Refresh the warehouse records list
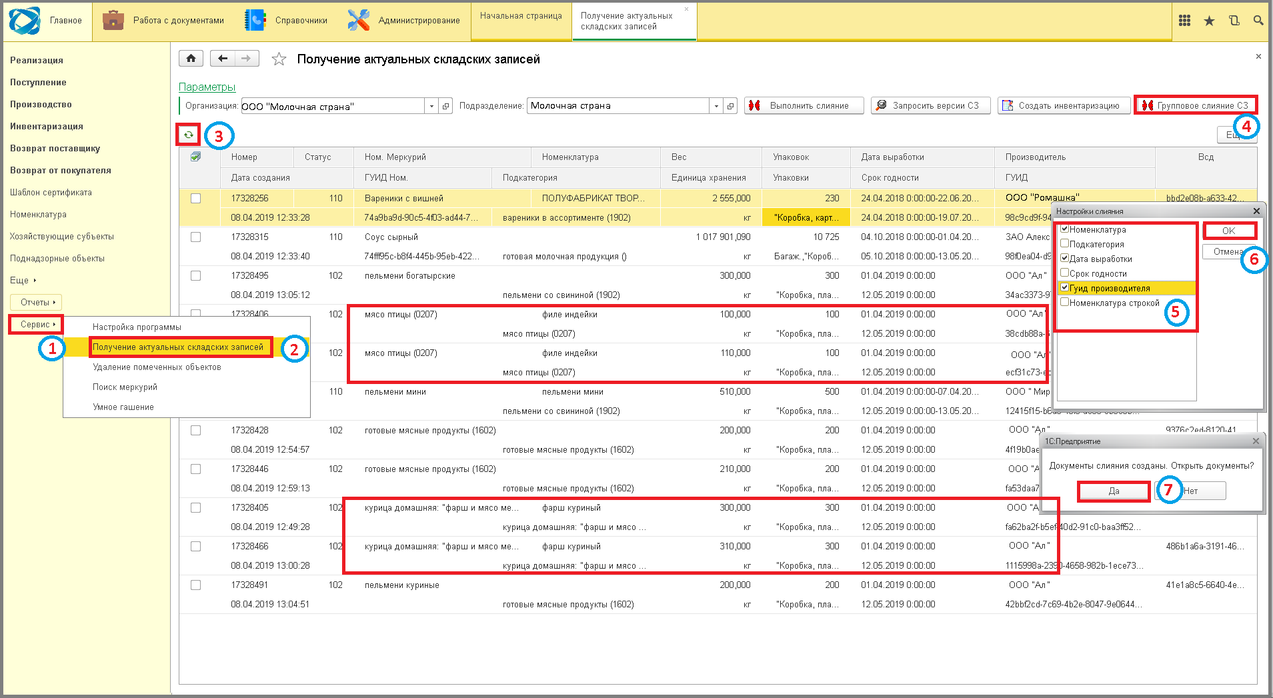The image size is (1273, 698). [189, 135]
